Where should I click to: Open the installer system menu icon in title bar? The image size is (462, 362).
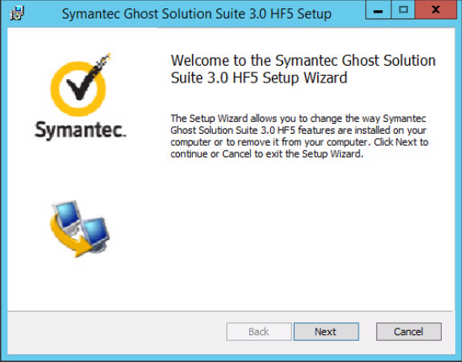point(17,13)
